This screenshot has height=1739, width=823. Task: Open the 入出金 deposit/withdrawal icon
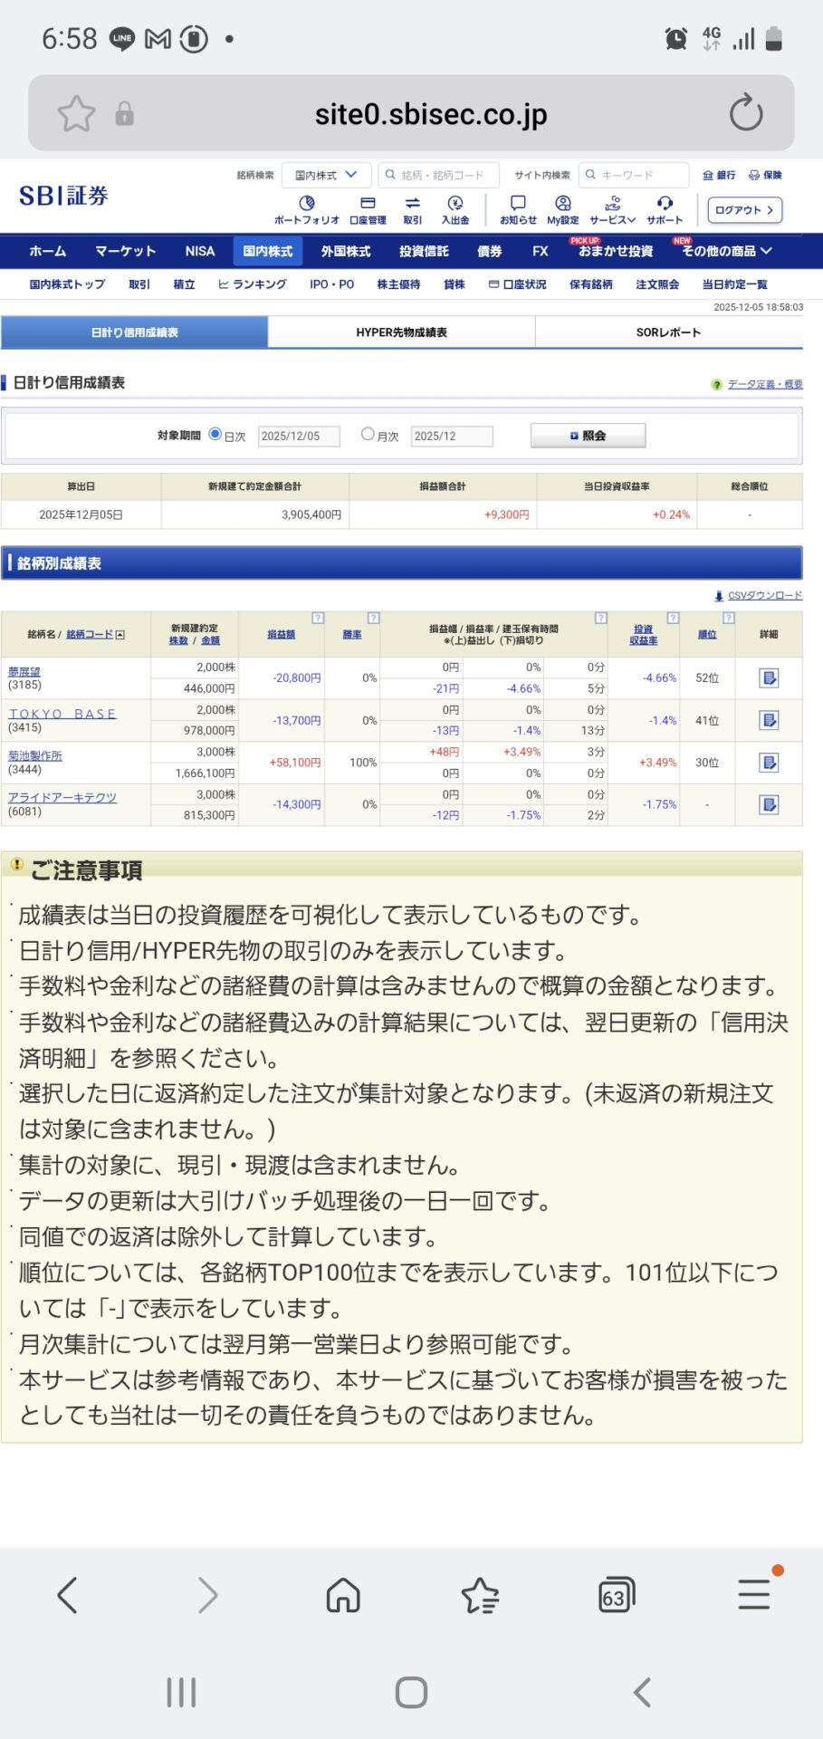click(x=455, y=205)
